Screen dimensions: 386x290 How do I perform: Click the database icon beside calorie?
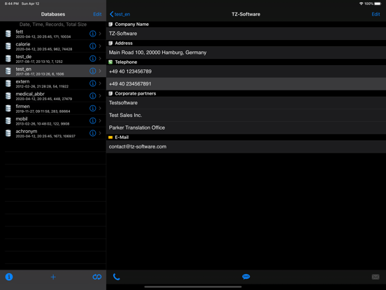coord(8,46)
